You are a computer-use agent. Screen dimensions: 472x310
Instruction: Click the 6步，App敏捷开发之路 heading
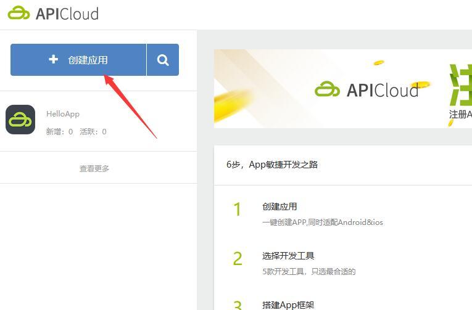[x=272, y=165]
